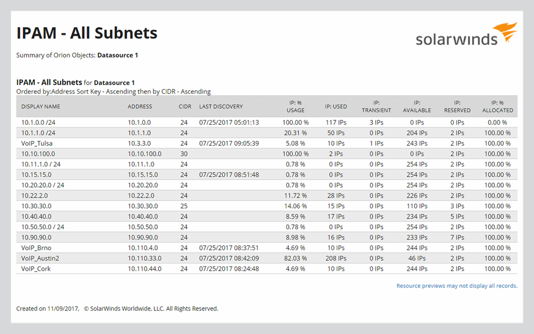
Task: Select the 10.10.100.0 display name
Action: [x=38, y=154]
